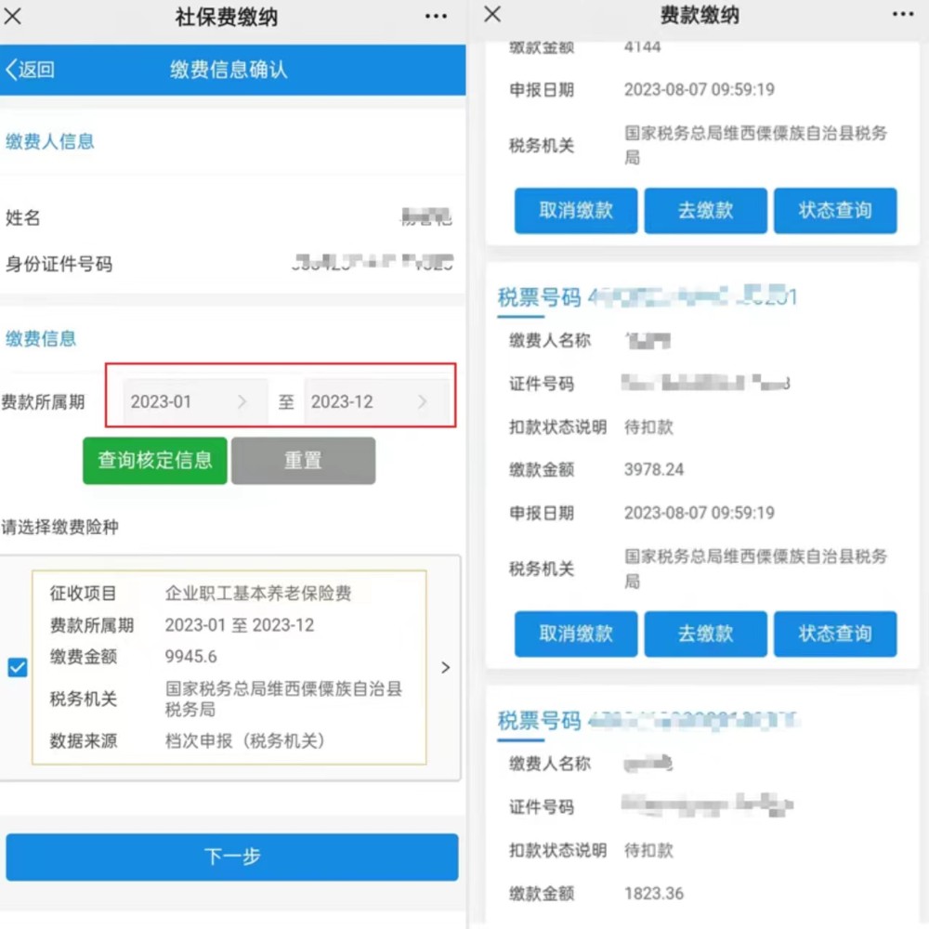Expand the 企业职工基本养老保险费 item details
The image size is (929, 929).
pyautogui.click(x=445, y=667)
